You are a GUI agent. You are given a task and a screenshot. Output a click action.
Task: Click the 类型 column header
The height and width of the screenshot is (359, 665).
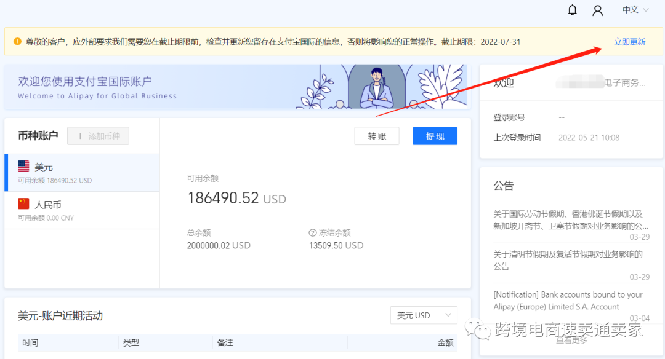(131, 342)
